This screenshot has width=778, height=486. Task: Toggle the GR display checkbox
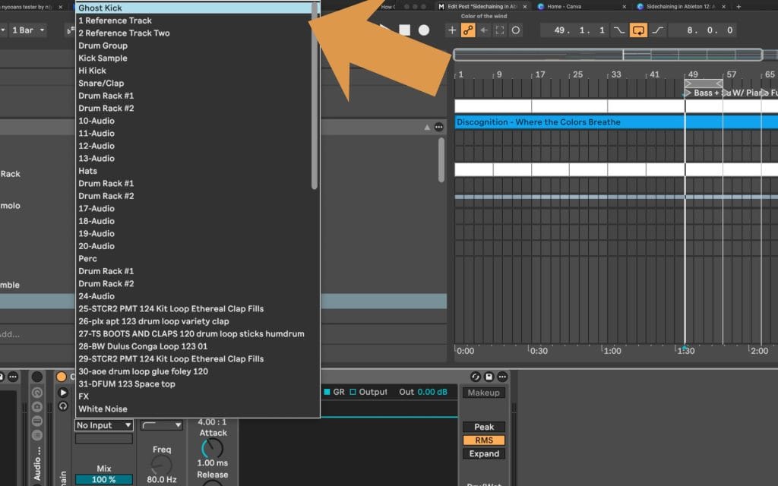tap(327, 392)
